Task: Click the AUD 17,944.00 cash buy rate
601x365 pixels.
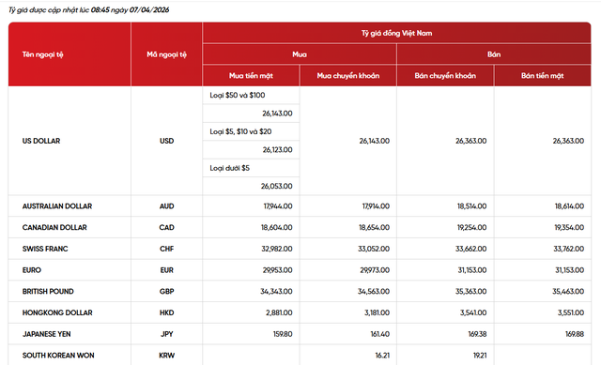Action: (278, 206)
